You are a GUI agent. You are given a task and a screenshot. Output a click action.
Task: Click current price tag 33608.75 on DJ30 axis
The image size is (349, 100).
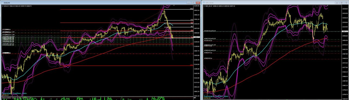(197, 37)
